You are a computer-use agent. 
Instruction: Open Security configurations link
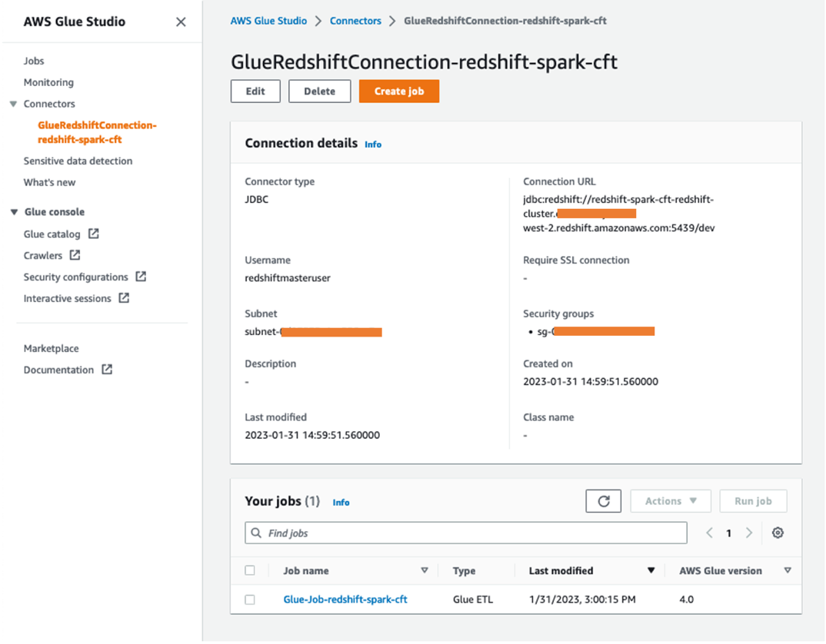76,277
